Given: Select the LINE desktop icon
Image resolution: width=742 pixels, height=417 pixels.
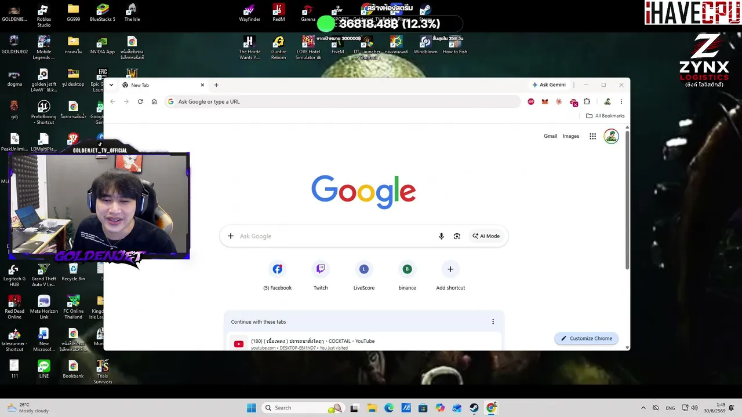Looking at the screenshot, I should click(44, 370).
